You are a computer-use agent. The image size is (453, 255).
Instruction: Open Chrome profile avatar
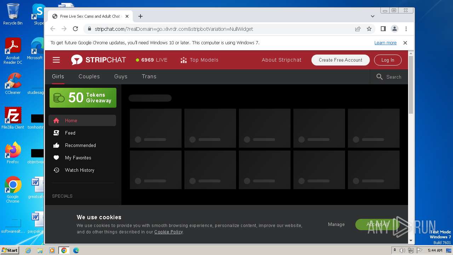[x=395, y=29]
